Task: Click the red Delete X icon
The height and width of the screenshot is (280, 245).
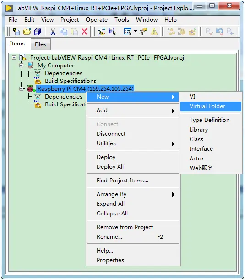Action: [x=85, y=32]
